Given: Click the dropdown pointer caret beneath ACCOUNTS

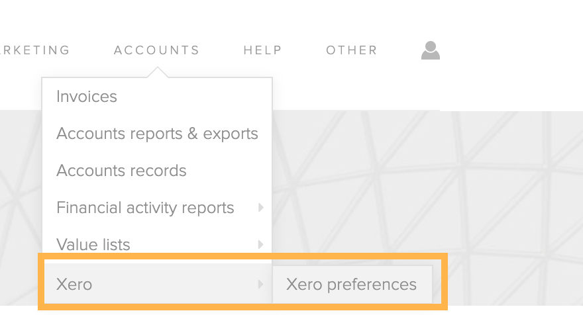Looking at the screenshot, I should click(157, 72).
